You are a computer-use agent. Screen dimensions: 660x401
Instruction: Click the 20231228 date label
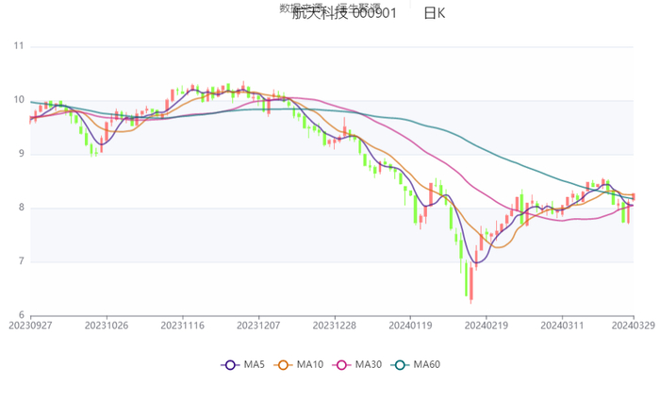tap(334, 325)
